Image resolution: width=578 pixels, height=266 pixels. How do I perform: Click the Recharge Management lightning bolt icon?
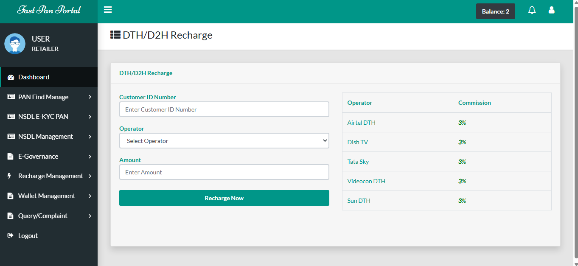[10, 176]
